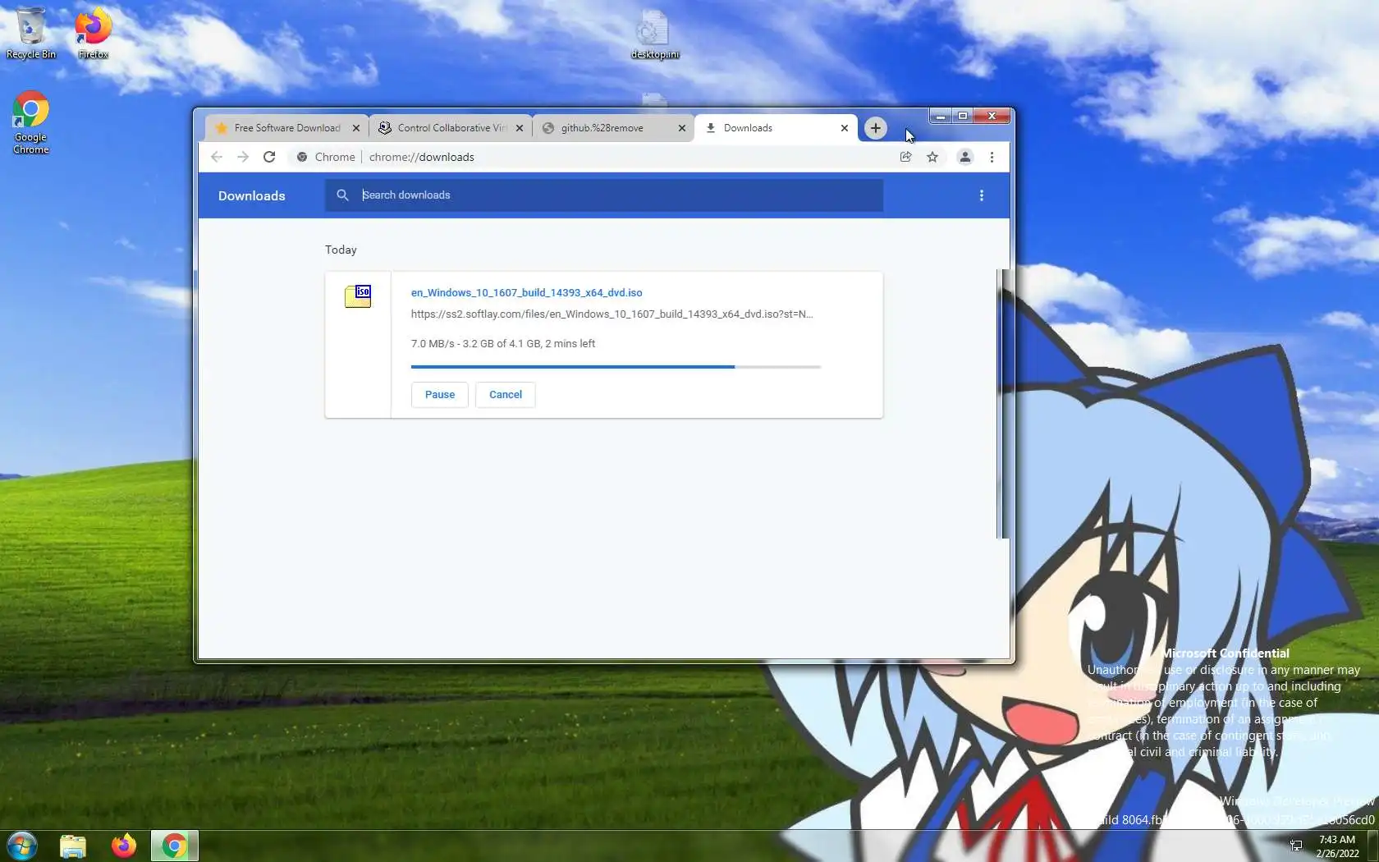Viewport: 1379px width, 862px height.
Task: Select the desktop.ini file icon
Action: [x=654, y=35]
